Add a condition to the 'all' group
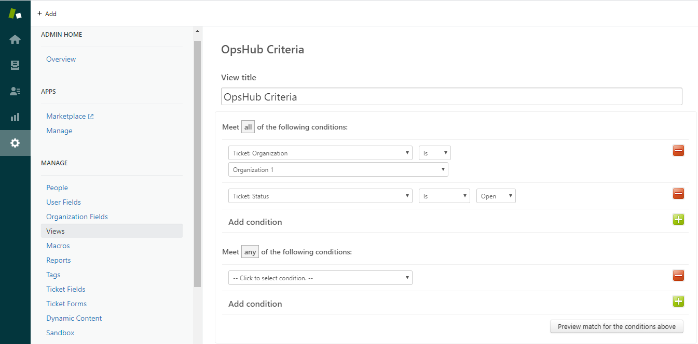Image resolution: width=698 pixels, height=344 pixels. click(x=678, y=220)
